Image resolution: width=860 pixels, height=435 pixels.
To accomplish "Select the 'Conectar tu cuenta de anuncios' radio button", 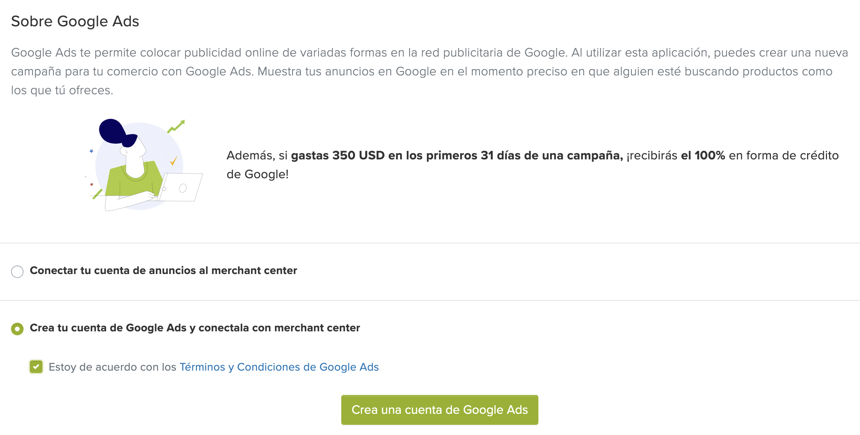I will tap(17, 271).
